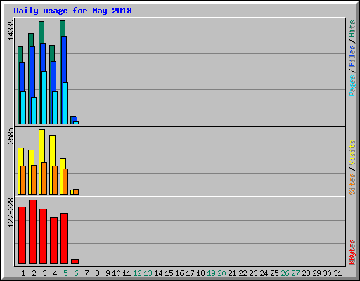Select the red KBytes bar for day 5

pyautogui.click(x=64, y=239)
